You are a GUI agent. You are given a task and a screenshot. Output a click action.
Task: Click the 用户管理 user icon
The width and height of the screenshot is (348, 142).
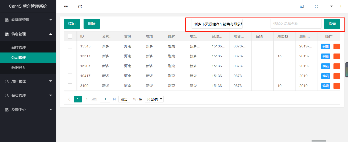pos(7,81)
